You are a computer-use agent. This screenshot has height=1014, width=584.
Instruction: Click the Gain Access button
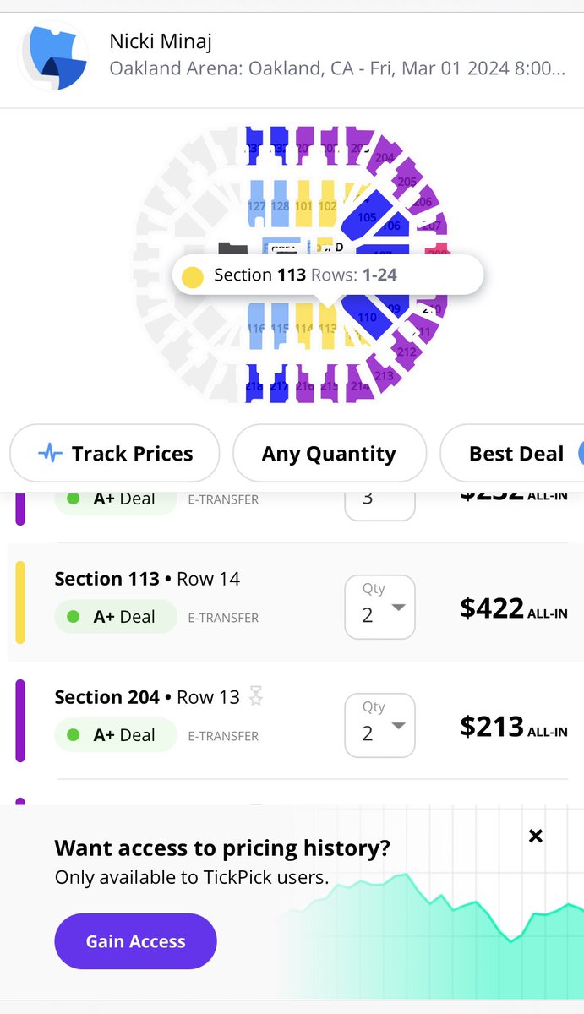135,941
